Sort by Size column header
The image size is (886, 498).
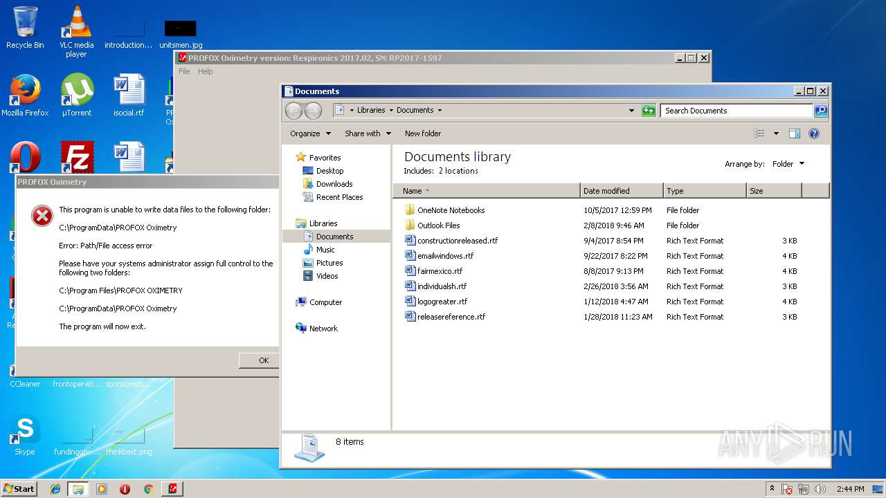coord(774,191)
